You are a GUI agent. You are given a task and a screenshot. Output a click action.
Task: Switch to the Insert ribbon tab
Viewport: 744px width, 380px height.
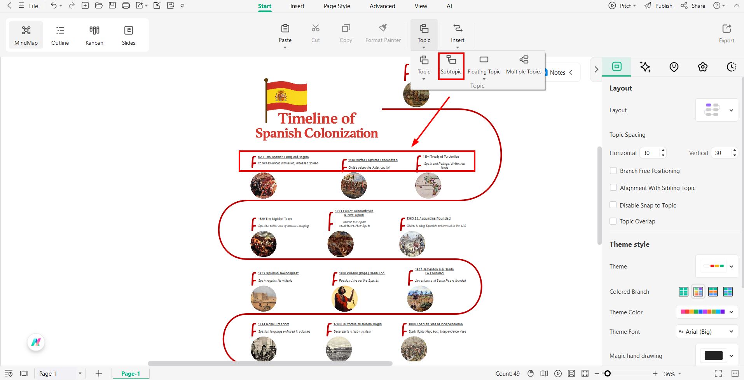[x=297, y=6]
